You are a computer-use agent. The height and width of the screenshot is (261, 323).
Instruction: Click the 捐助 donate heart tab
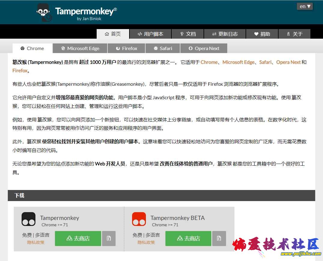pos(262,34)
